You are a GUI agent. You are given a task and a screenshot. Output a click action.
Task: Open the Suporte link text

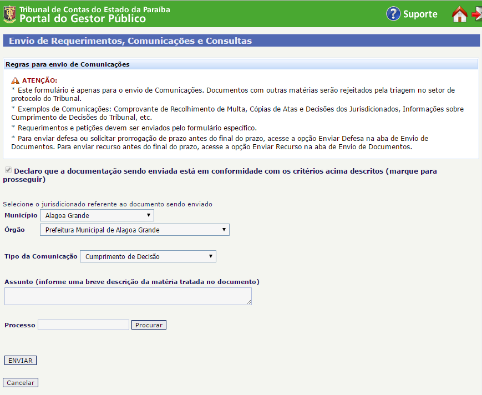click(x=420, y=14)
